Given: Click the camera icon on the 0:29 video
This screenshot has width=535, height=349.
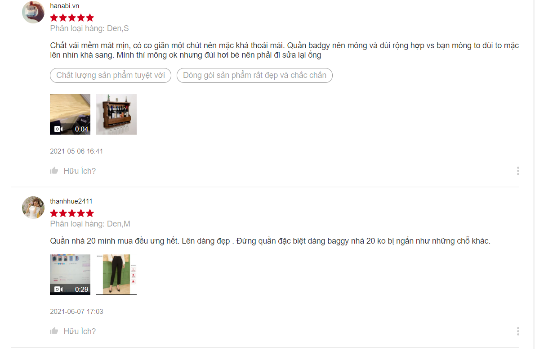Looking at the screenshot, I should pyautogui.click(x=58, y=289).
